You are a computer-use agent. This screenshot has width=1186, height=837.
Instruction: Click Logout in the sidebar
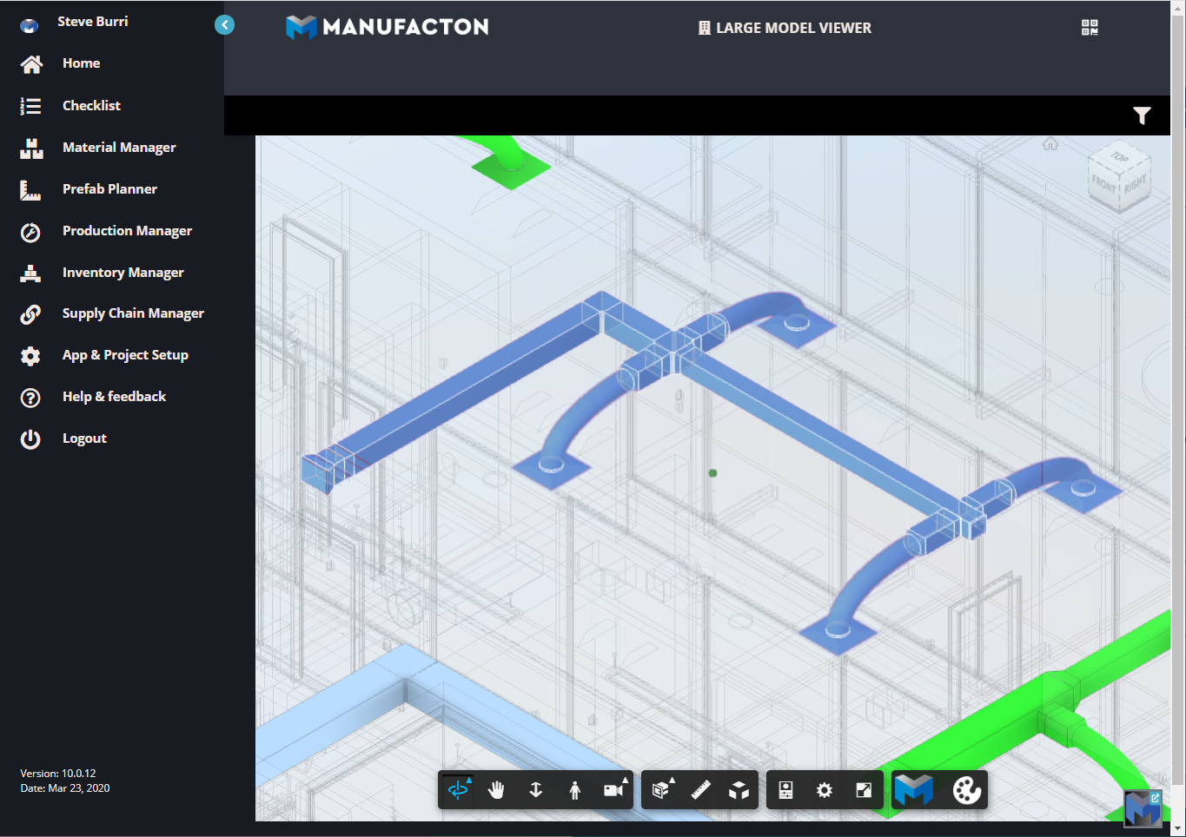point(84,438)
